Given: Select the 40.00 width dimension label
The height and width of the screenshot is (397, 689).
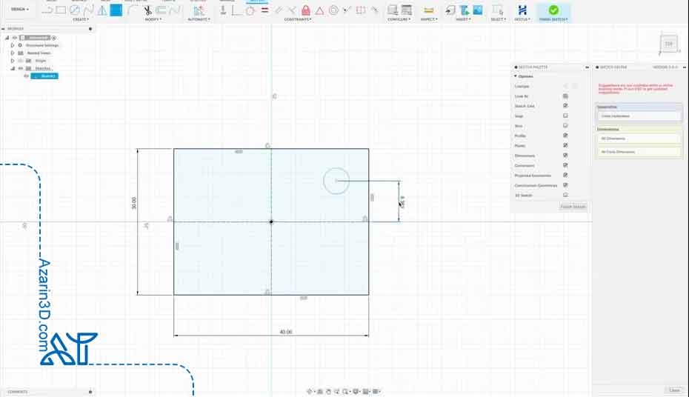Looking at the screenshot, I should click(x=285, y=332).
